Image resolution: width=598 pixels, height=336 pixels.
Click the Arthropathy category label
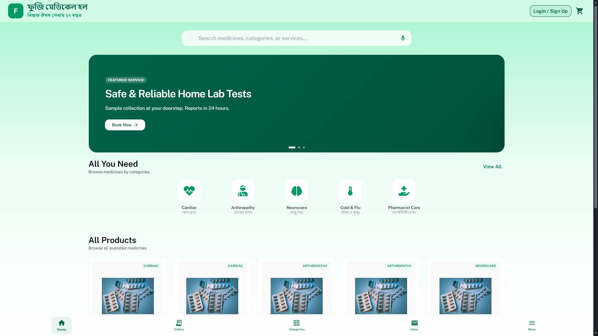tap(243, 208)
